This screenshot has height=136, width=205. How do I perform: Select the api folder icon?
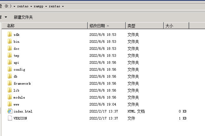[10, 62]
